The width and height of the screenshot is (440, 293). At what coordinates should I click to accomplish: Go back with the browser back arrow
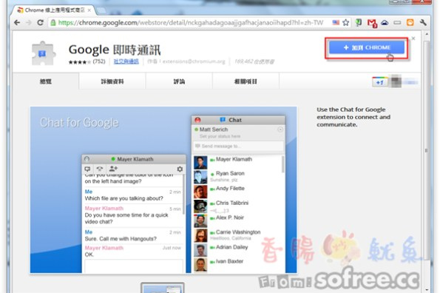pyautogui.click(x=17, y=22)
